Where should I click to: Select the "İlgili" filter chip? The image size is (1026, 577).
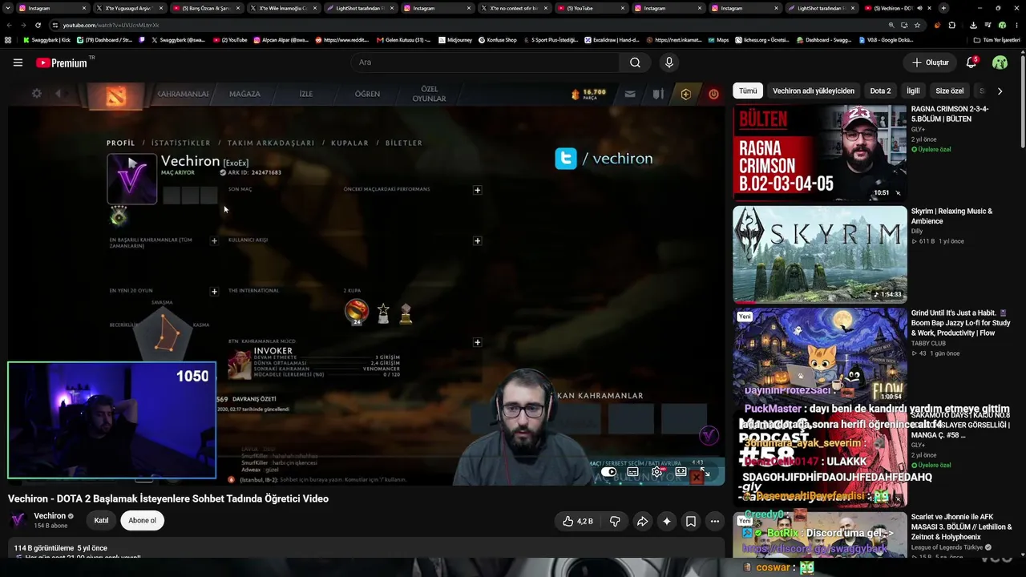[913, 91]
